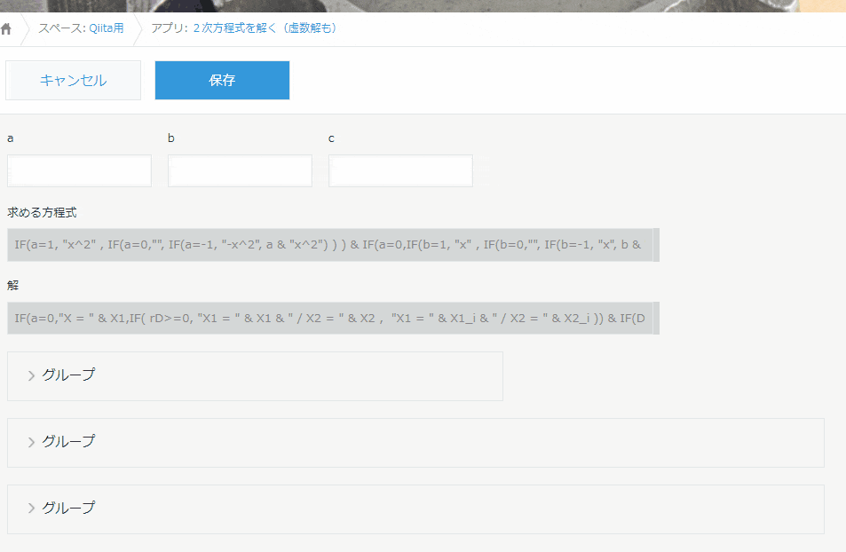Cancel changes with the キャンセル button
The image size is (846, 552).
[x=73, y=80]
